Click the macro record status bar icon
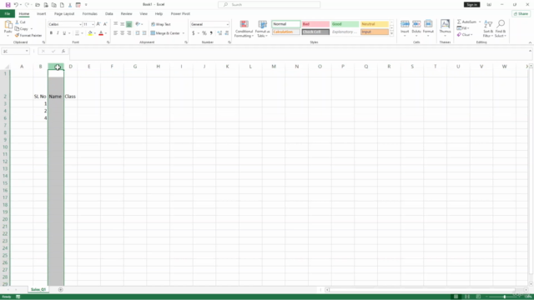534x300 pixels. (x=18, y=297)
